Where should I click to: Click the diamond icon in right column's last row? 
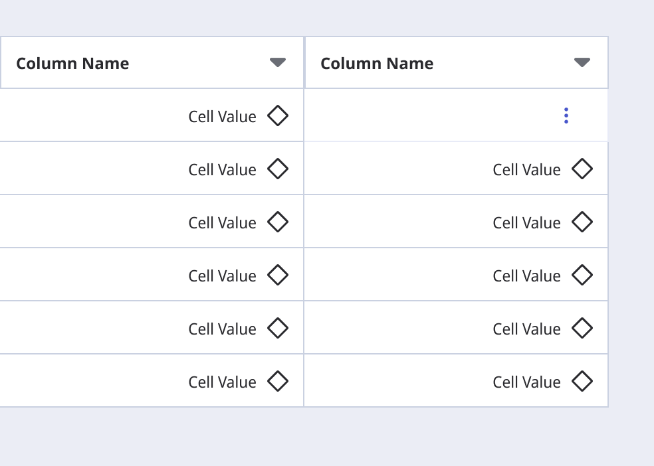(x=582, y=381)
